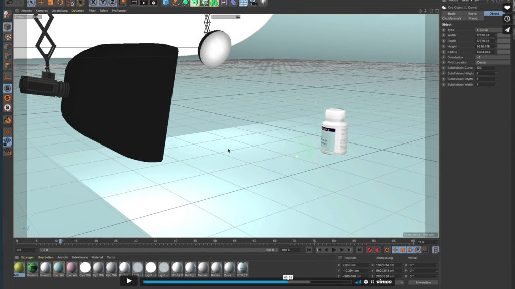This screenshot has height=289, width=515.
Task: Open render settings gear icon
Action: 154,3
